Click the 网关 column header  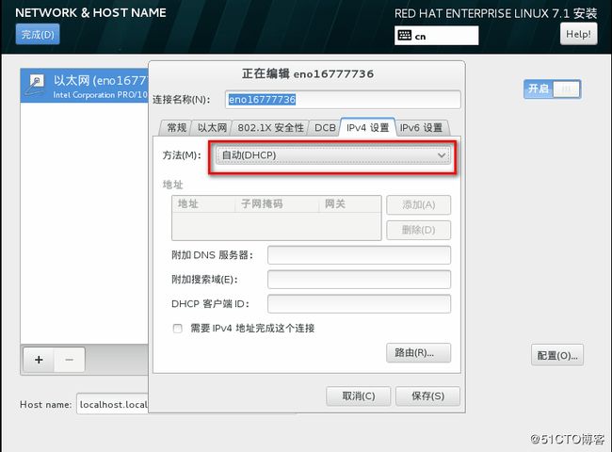point(349,203)
